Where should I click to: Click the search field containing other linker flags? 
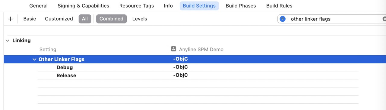click(x=332, y=19)
